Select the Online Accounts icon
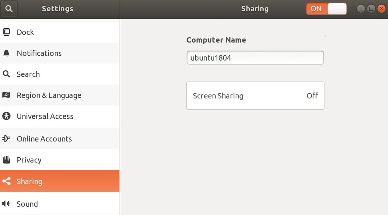This screenshot has height=215, width=388. click(6, 139)
